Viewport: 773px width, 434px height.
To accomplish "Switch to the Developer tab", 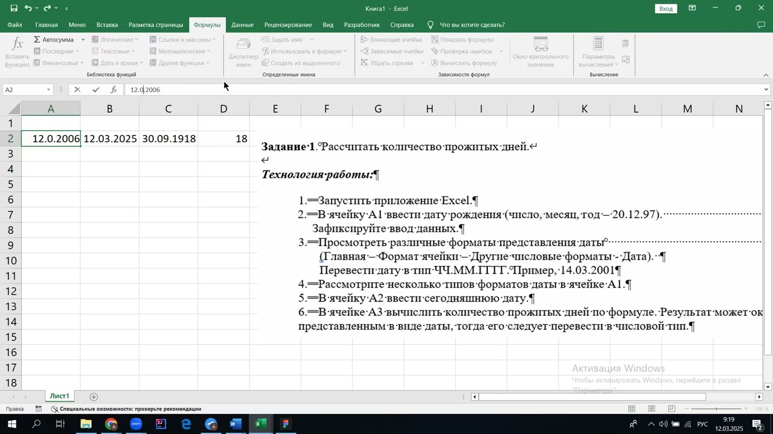I will 362,25.
